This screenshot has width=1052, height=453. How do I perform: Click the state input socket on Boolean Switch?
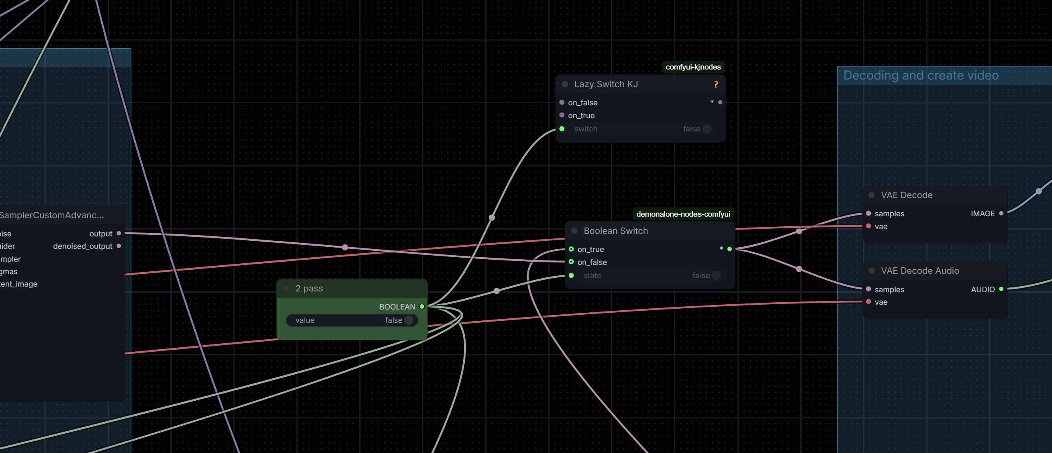(x=571, y=276)
